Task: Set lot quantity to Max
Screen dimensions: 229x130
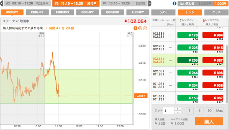Action: 219,111
